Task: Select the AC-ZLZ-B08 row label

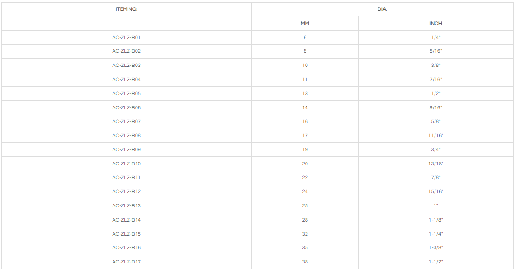Action: click(126, 136)
